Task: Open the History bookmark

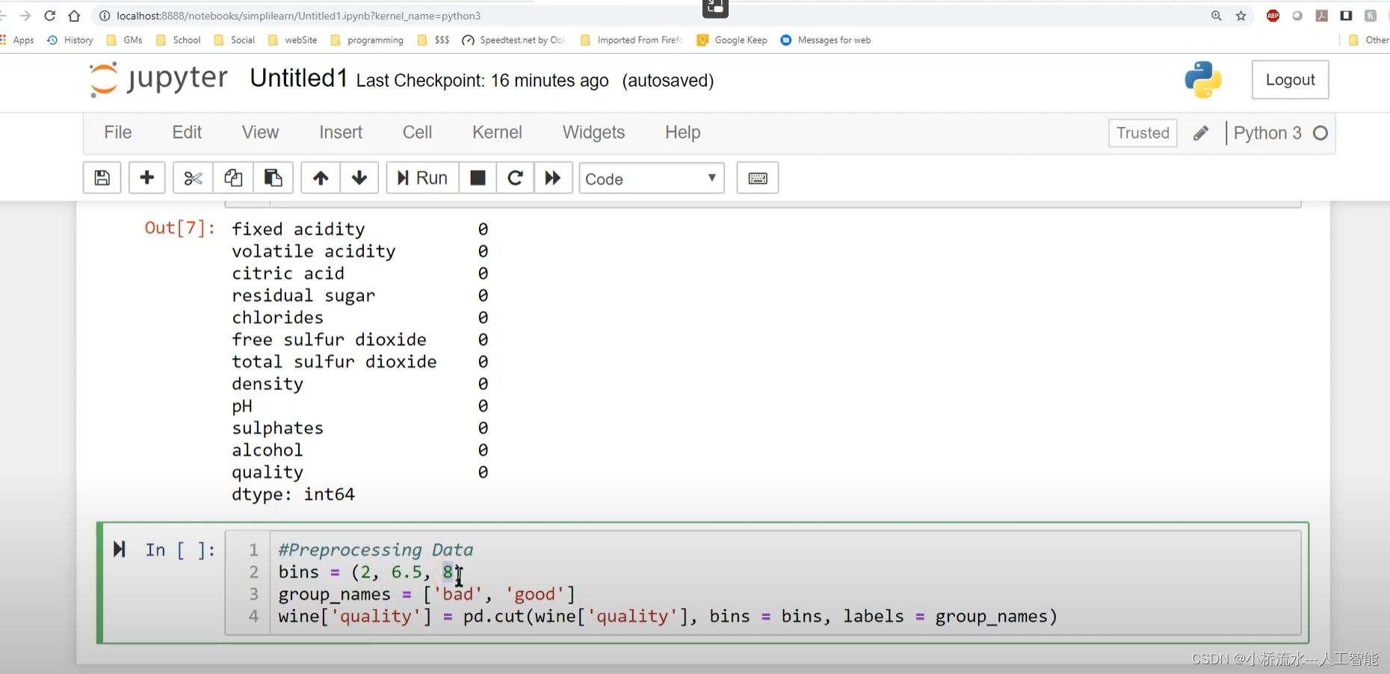Action: coord(70,40)
